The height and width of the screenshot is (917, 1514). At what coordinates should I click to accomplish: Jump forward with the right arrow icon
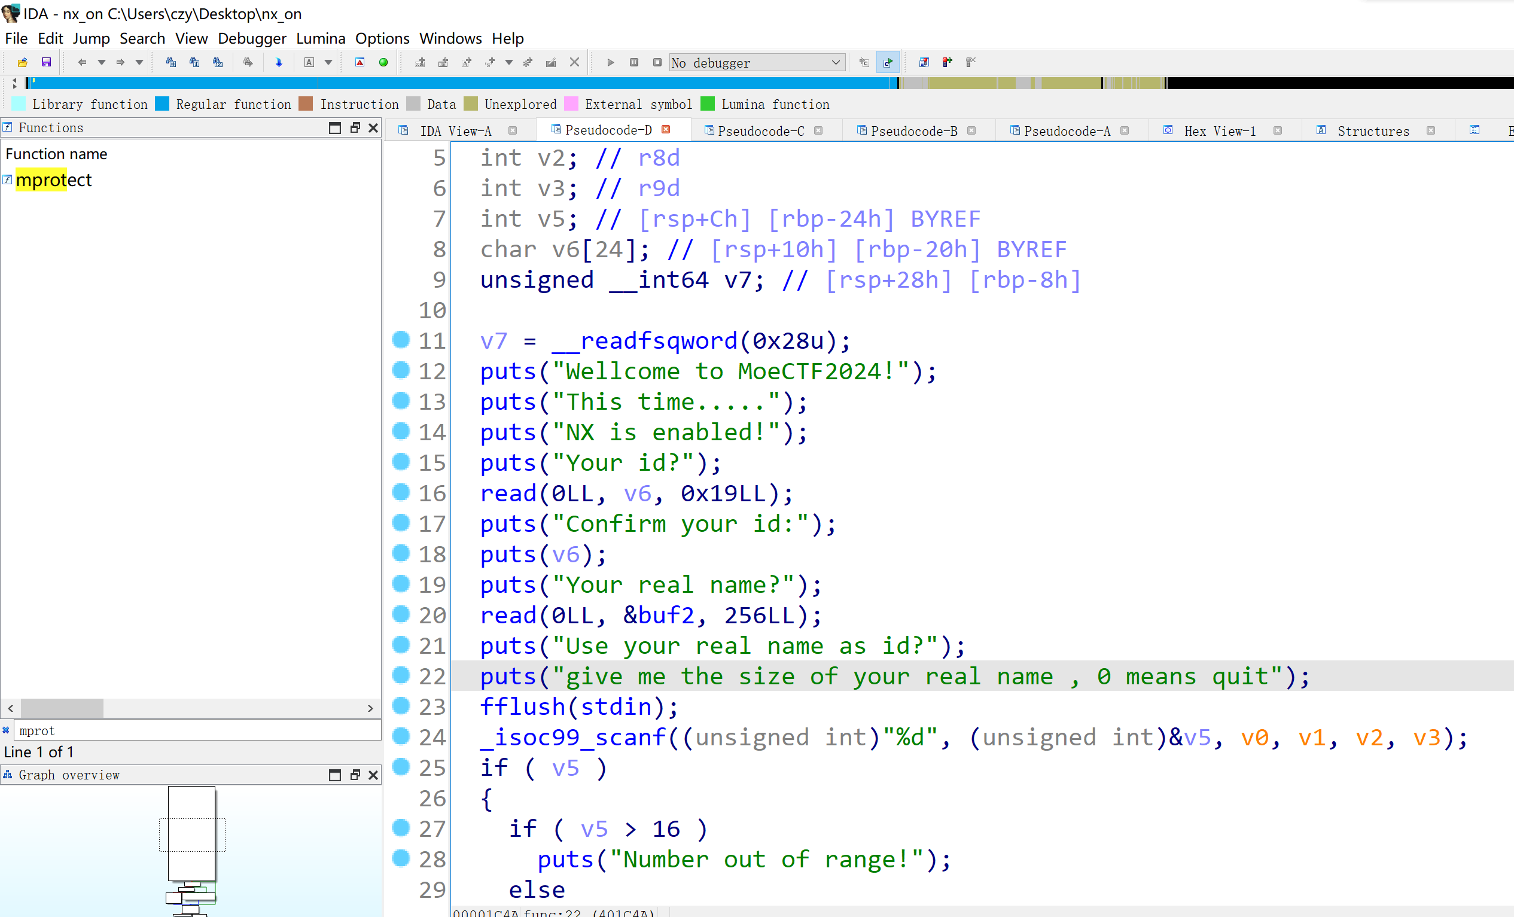pyautogui.click(x=120, y=62)
